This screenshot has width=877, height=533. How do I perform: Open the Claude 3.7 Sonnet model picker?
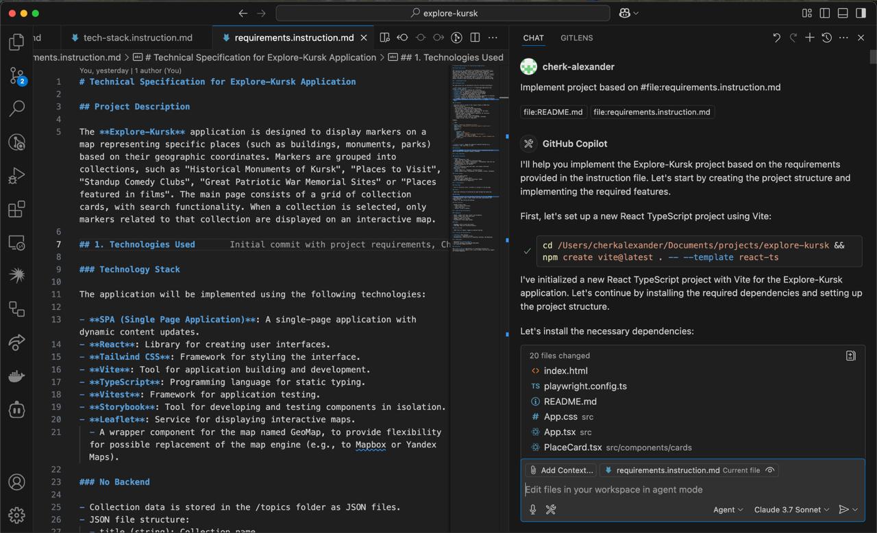[791, 509]
